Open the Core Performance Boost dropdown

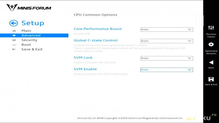[167, 30]
